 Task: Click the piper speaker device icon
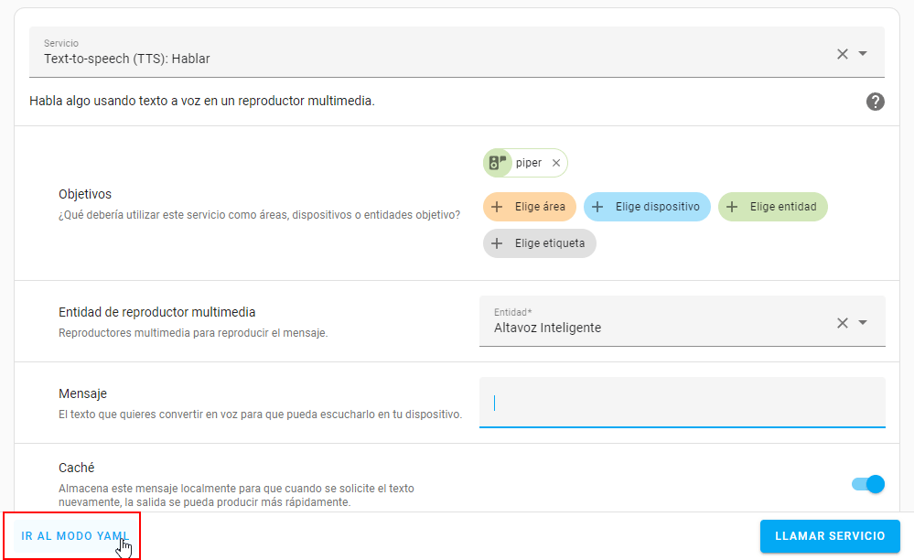pos(498,163)
